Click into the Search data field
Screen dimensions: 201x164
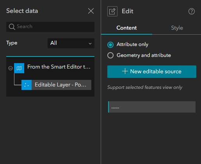click(50, 27)
